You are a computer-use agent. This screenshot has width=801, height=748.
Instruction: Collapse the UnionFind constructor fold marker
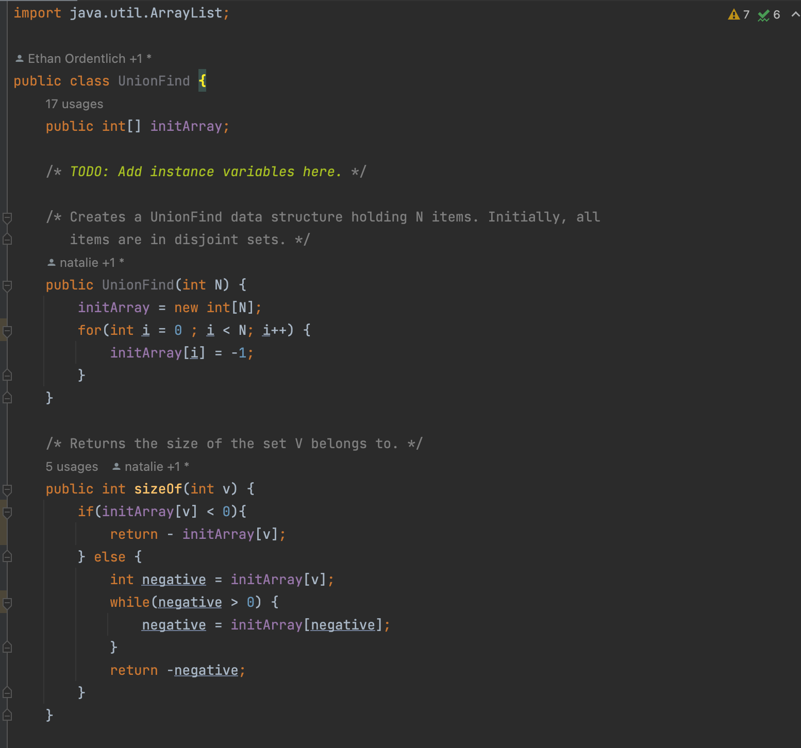click(x=7, y=285)
